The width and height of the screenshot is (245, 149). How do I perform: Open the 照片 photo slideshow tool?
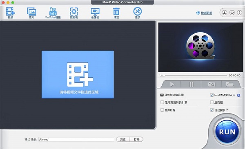click(31, 13)
